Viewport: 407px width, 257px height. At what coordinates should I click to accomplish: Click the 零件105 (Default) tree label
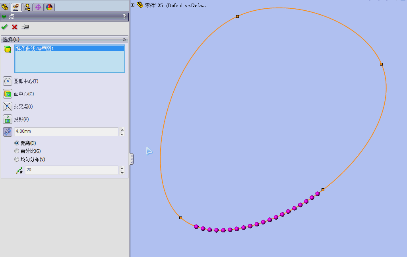175,6
